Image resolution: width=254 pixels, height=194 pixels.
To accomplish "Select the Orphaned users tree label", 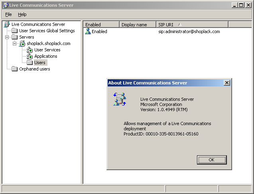I will tap(35, 69).
